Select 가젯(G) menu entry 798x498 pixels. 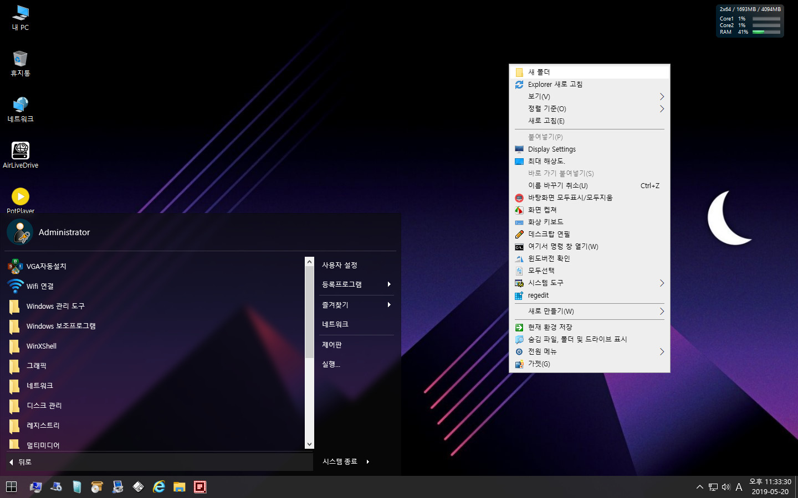590,364
